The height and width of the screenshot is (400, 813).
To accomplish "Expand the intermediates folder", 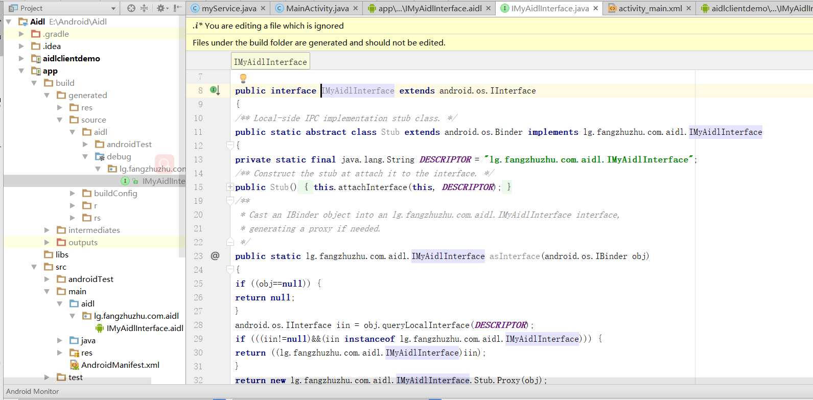I will tap(47, 230).
